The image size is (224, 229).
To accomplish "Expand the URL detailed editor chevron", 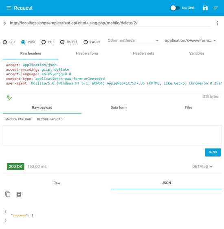I will click(5, 23).
